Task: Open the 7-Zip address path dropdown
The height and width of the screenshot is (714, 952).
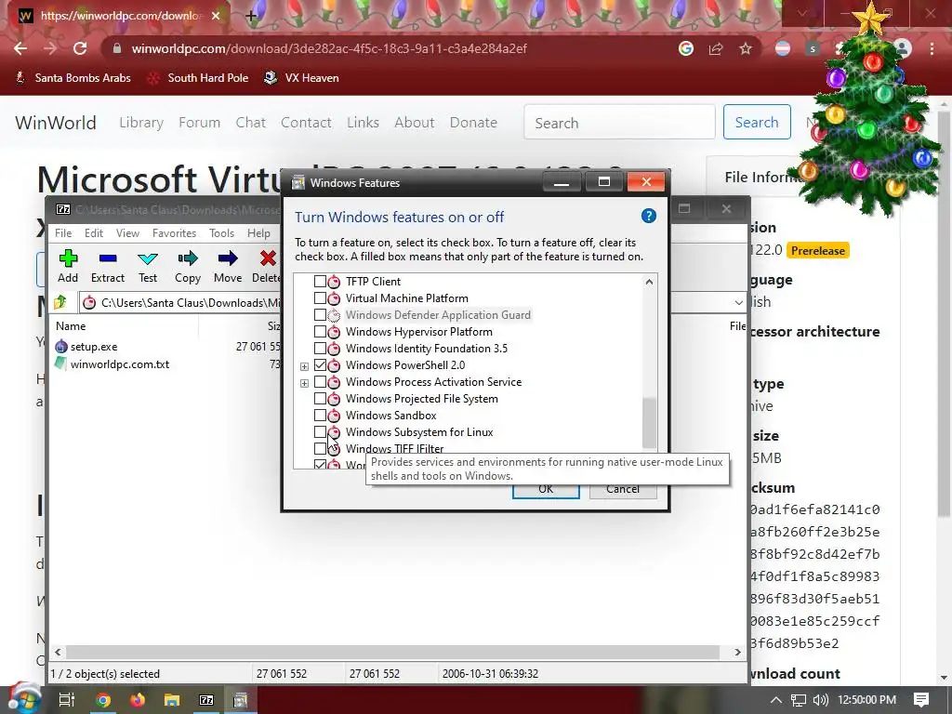Action: tap(738, 302)
